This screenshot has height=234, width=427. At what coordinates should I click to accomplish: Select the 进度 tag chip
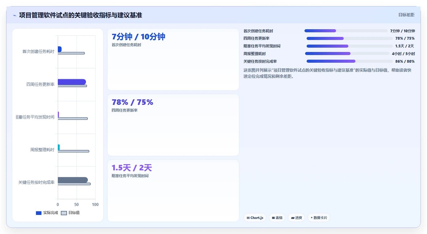point(296,218)
